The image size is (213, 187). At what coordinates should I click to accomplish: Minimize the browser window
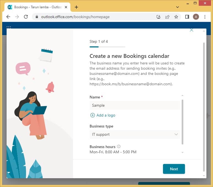188,3
